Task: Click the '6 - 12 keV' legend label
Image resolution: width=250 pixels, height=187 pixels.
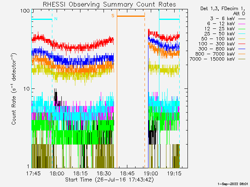Action: click(x=221, y=24)
